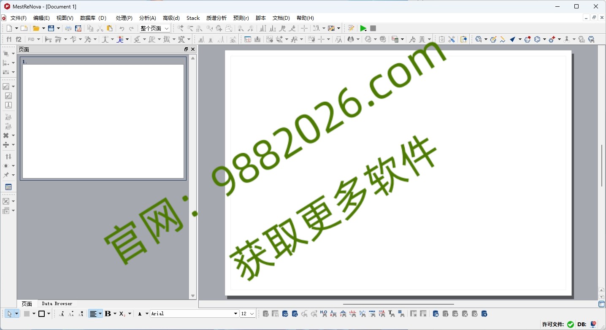Expand the dropdown arrow next to open folder

(43, 28)
